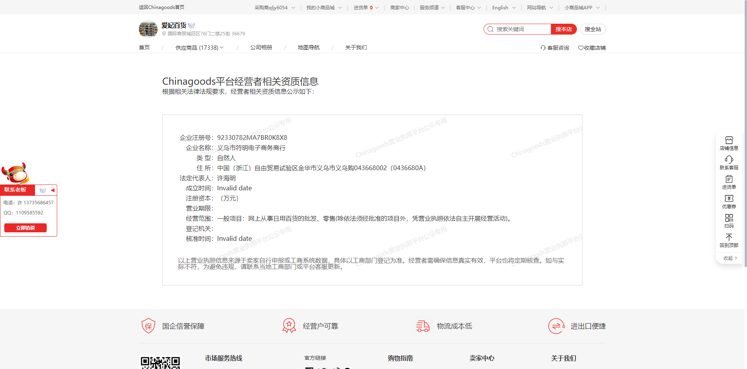Viewport: 747px width, 369px height.
Task: Open the 网站导航 site navigation dropdown
Action: (540, 7)
